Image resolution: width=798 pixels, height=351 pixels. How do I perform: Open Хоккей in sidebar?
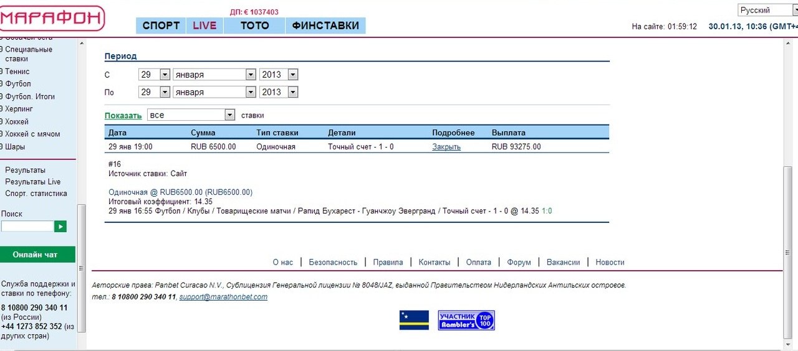17,121
